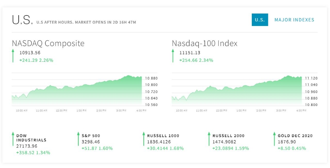Click the Gold Dec 2020 up arrow icon

(x=274, y=139)
